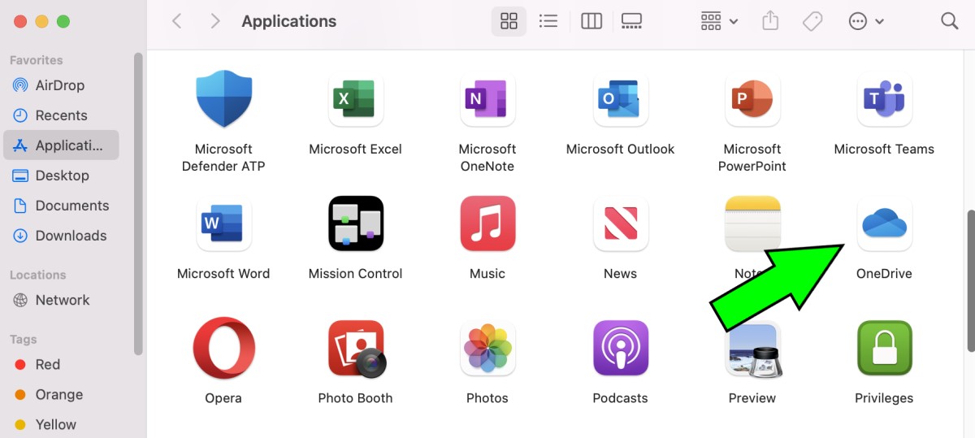Open the group-by options dropdown
This screenshot has width=975, height=438.
pos(719,21)
